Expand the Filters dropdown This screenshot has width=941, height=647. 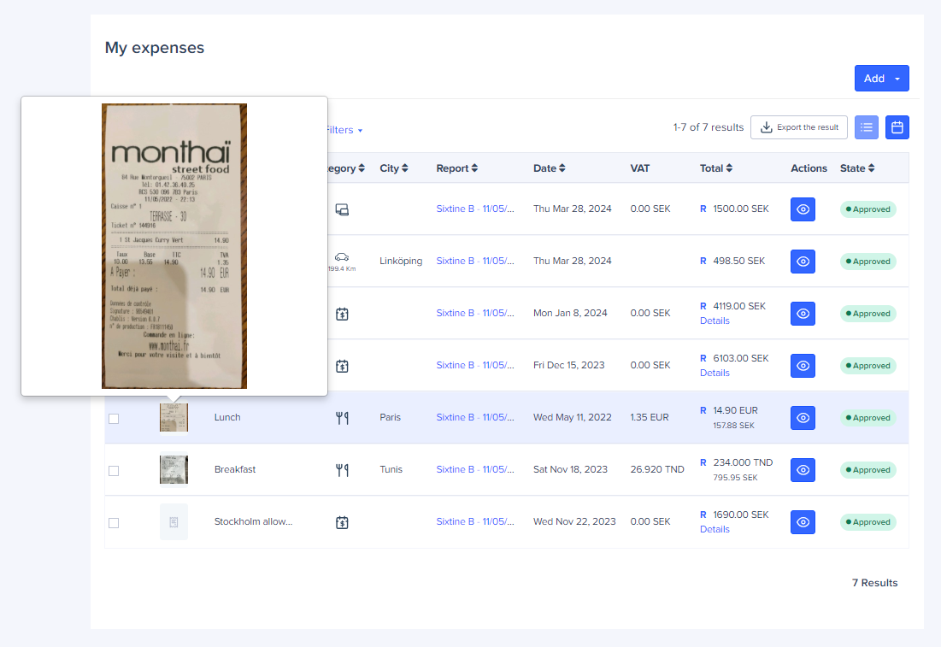pyautogui.click(x=344, y=130)
